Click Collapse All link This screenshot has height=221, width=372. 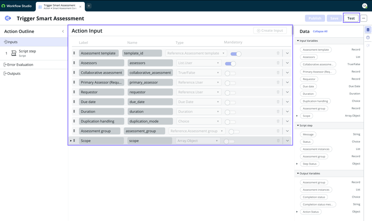[x=320, y=31]
